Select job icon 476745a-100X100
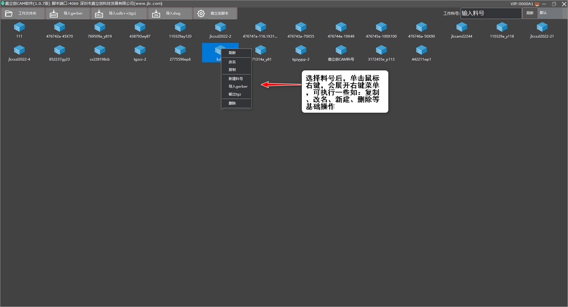568x307 pixels. tap(381, 31)
